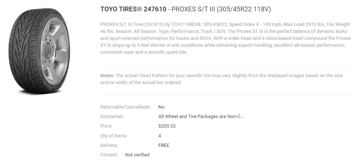Screen dimensions: 364x163
Task: Open the Toyo Proxes tire product image
Action: pyautogui.click(x=39, y=51)
